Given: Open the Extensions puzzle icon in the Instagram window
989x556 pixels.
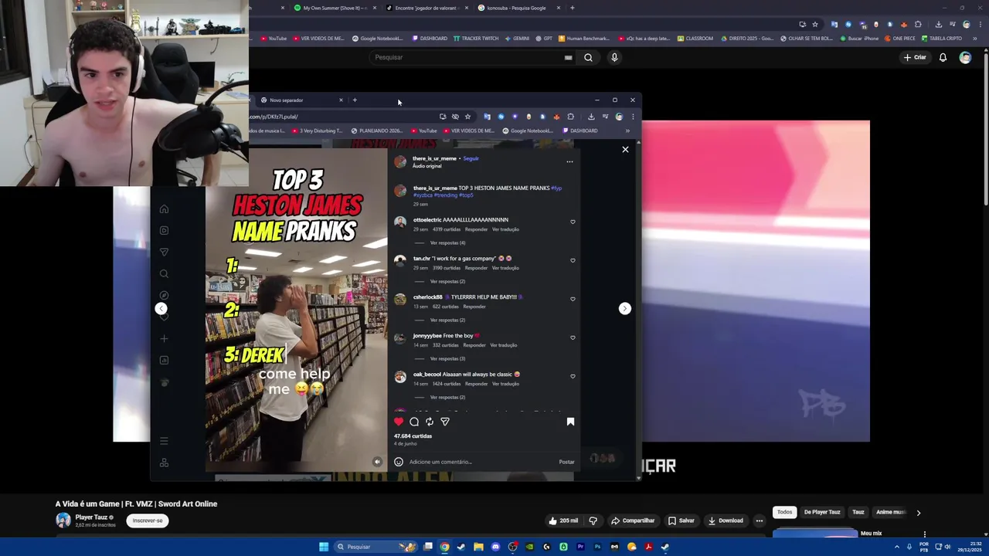Looking at the screenshot, I should [570, 117].
